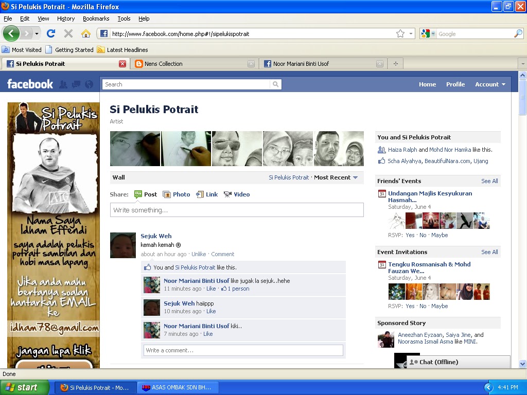Open Most Recent wall filter dropdown

(336, 177)
